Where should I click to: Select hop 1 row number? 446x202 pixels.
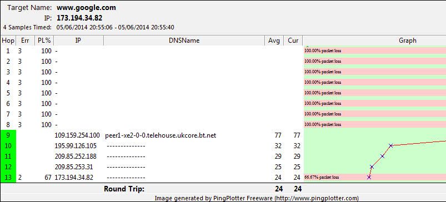click(8, 51)
